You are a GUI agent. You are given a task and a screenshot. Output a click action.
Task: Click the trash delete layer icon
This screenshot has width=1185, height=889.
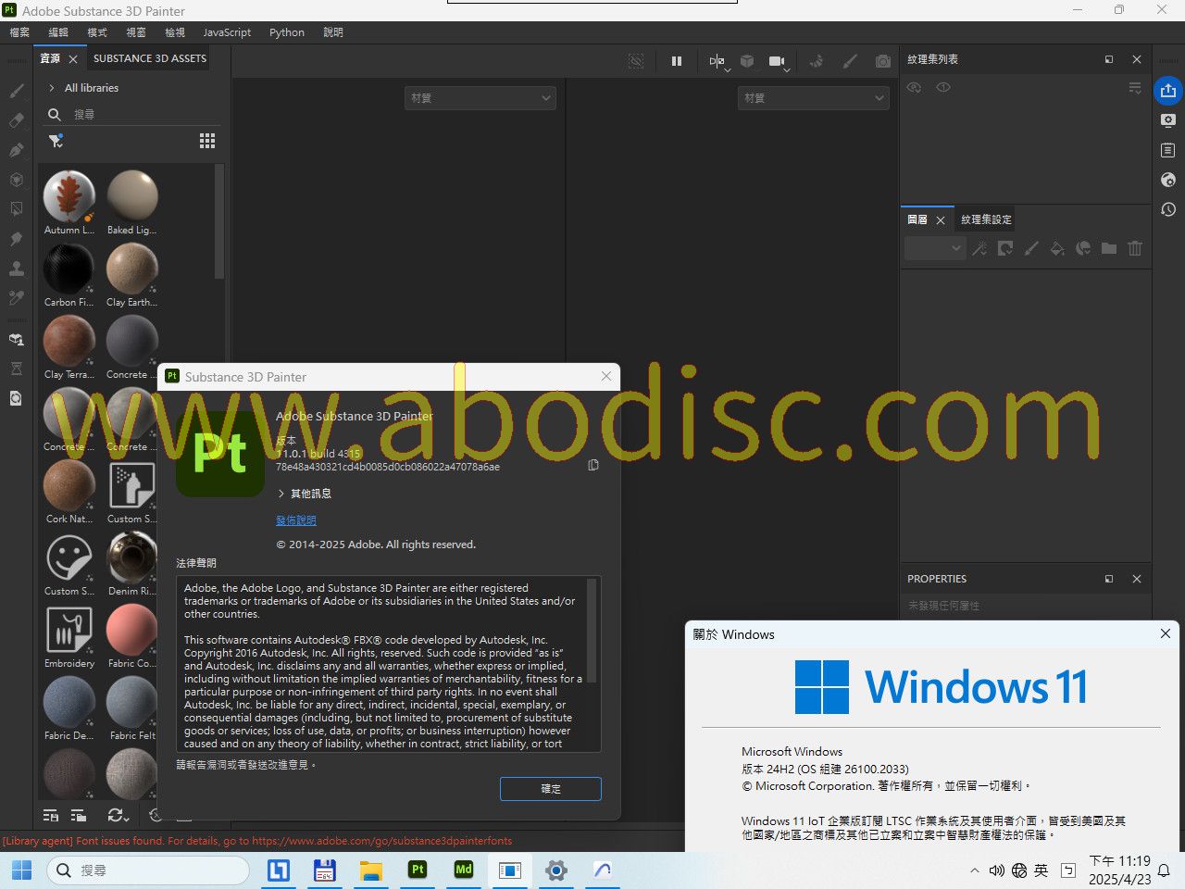tap(1135, 248)
